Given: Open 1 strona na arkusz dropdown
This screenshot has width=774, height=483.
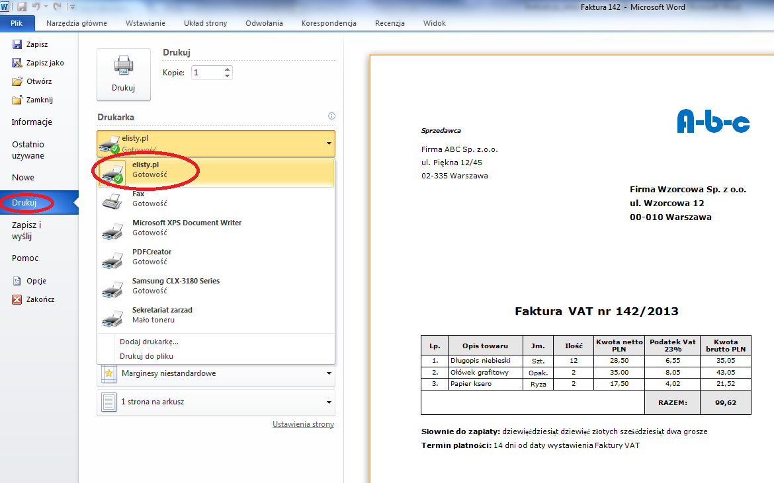Looking at the screenshot, I should [x=216, y=402].
